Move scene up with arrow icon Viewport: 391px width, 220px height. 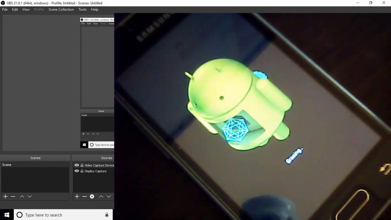pos(22,196)
